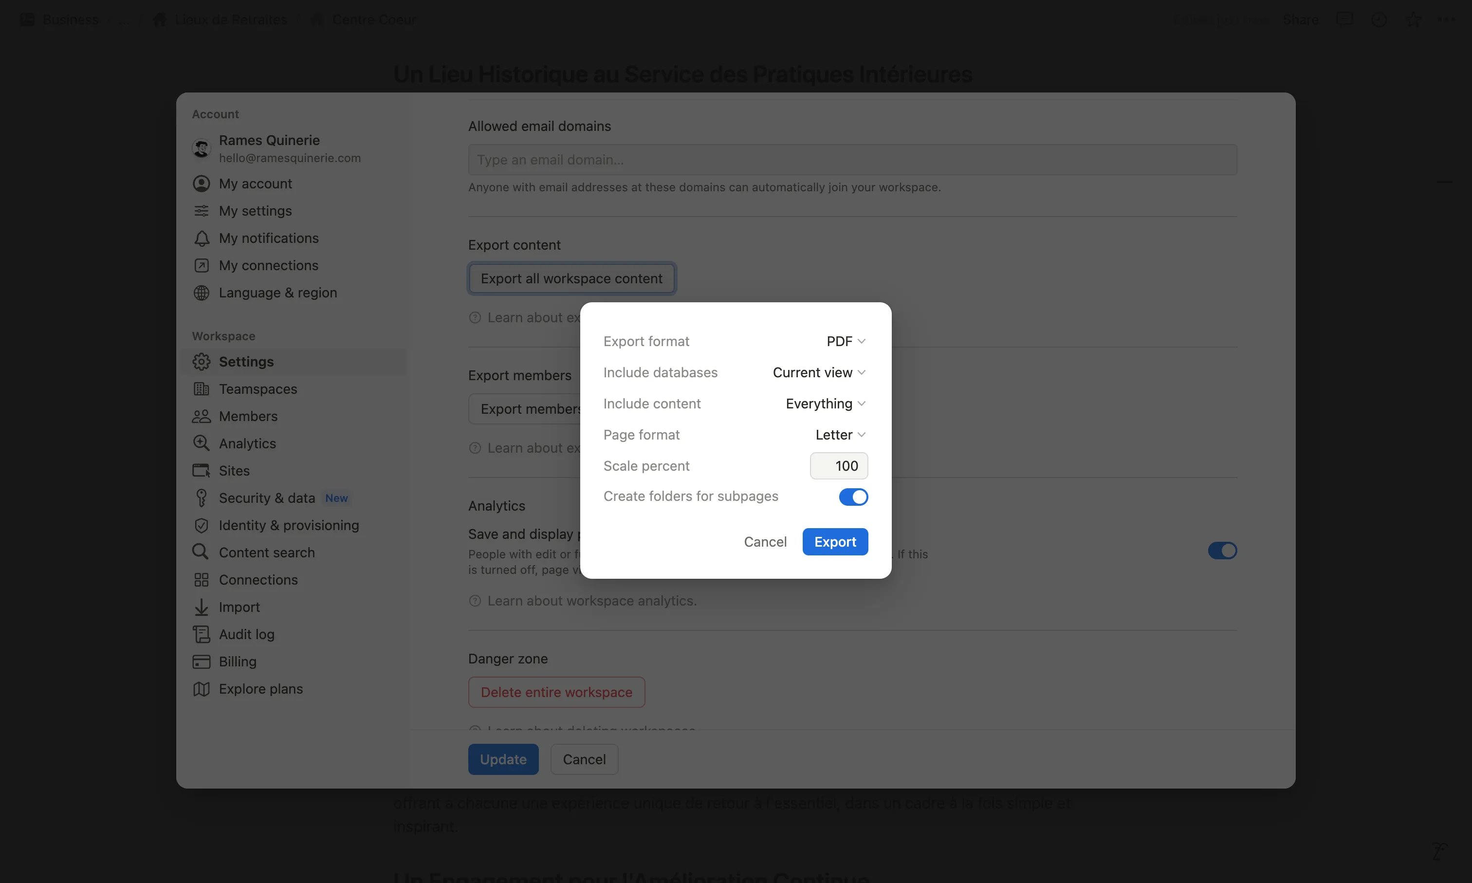This screenshot has width=1472, height=883.
Task: Click the Billing card icon
Action: point(201,662)
